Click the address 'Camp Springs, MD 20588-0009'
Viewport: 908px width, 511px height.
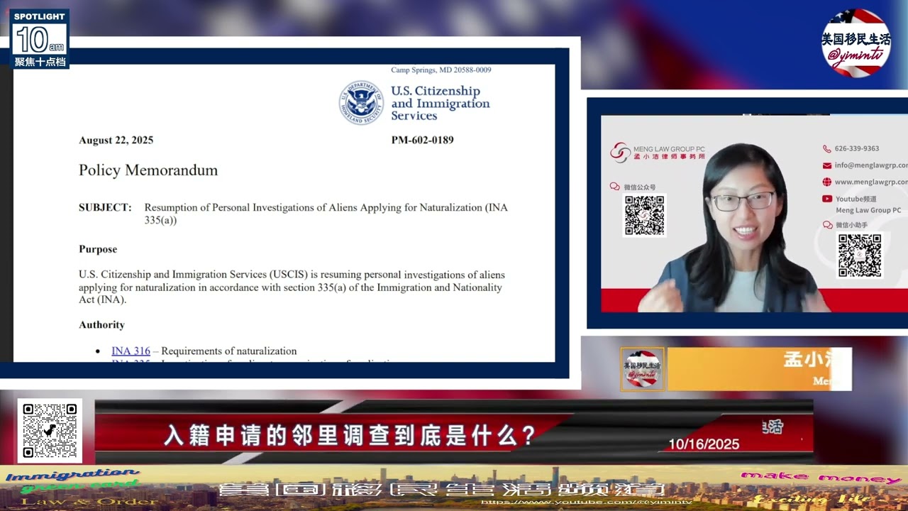pyautogui.click(x=441, y=70)
